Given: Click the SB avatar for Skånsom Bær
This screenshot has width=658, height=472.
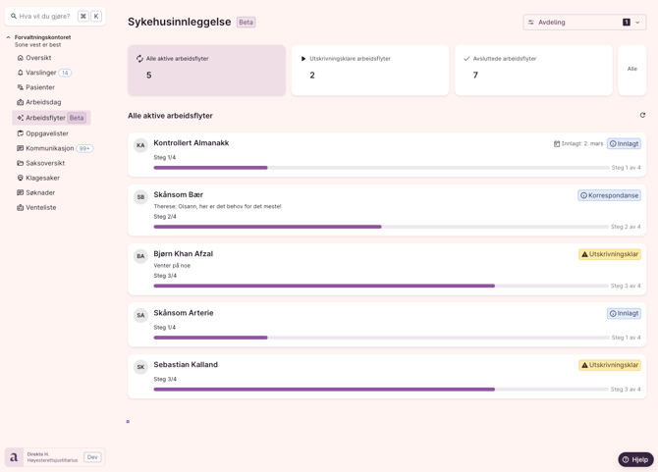Looking at the screenshot, I should click(140, 197).
